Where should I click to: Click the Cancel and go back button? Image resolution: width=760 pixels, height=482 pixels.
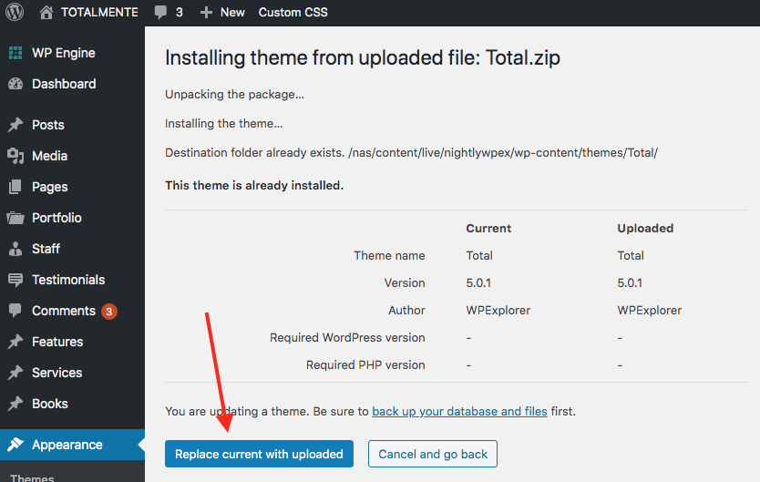click(x=432, y=454)
